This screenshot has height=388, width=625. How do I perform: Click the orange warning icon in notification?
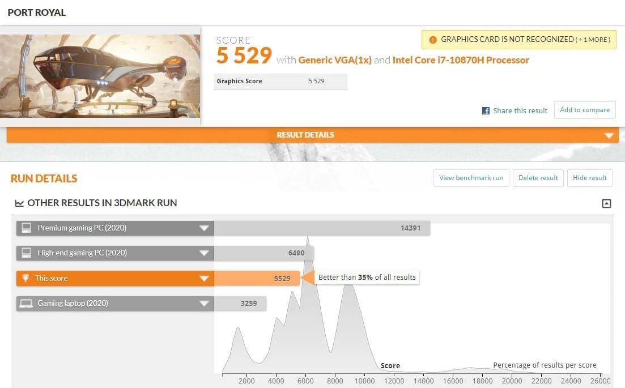432,40
